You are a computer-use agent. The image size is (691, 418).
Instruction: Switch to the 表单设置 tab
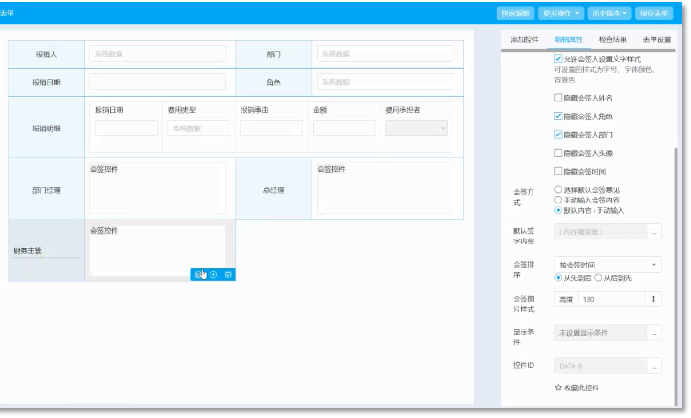(x=657, y=40)
